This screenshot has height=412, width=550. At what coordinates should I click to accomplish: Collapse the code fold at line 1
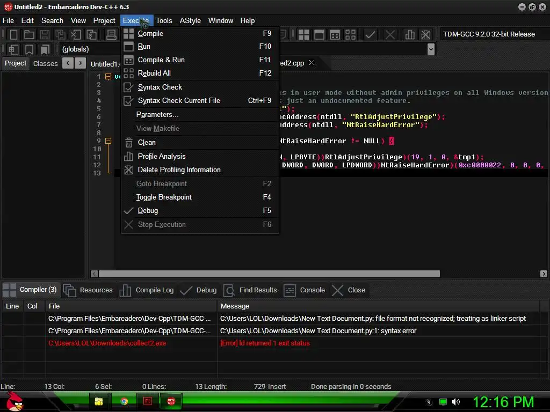(x=108, y=76)
